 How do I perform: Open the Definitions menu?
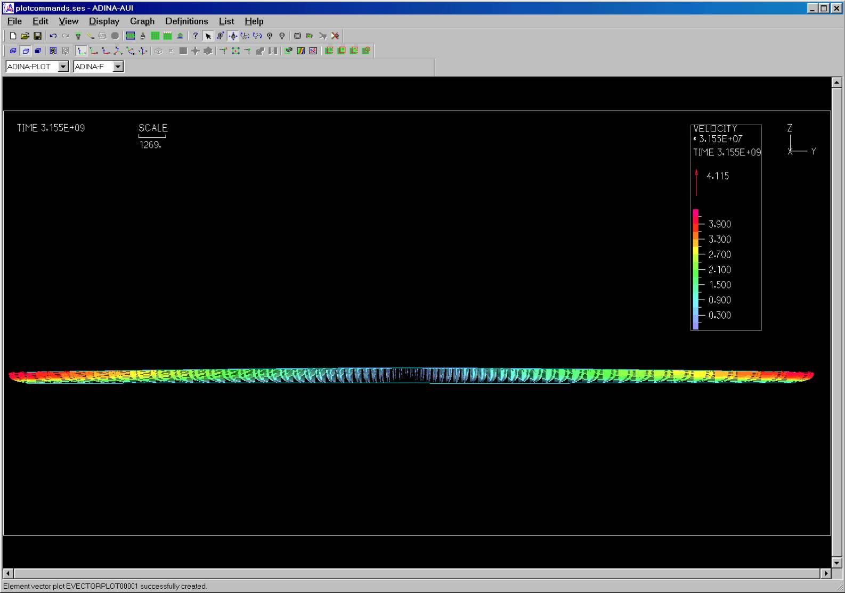click(x=186, y=21)
